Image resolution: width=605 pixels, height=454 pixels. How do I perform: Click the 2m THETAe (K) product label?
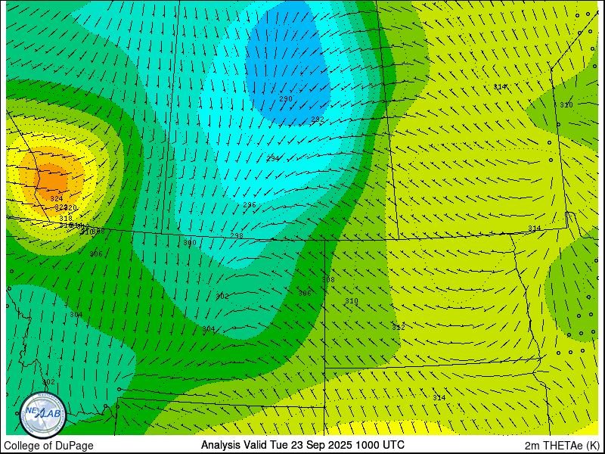pos(562,446)
